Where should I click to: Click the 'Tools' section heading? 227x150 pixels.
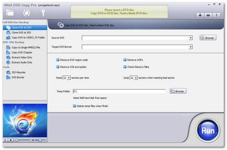[6, 67]
